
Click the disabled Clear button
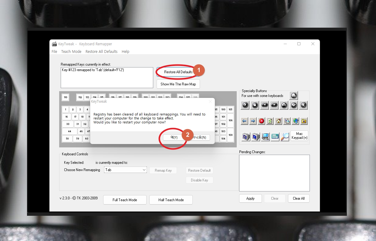tap(275, 198)
